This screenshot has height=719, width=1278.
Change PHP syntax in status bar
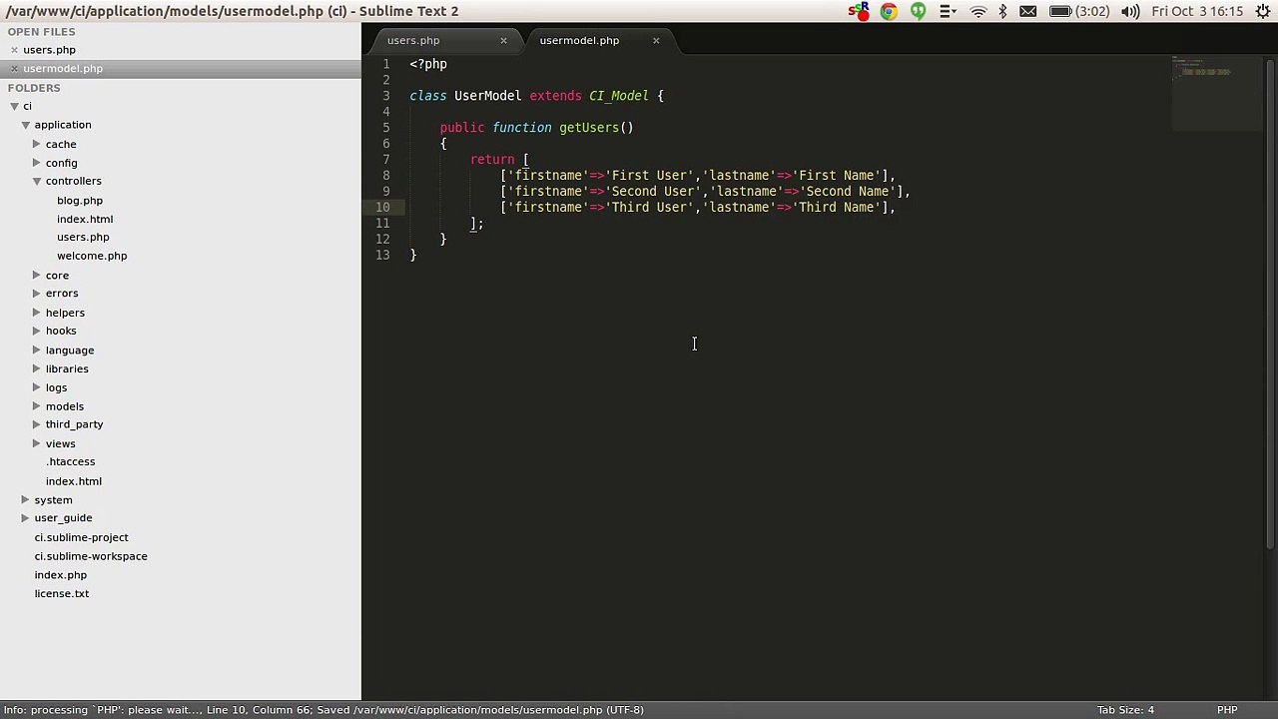1227,710
